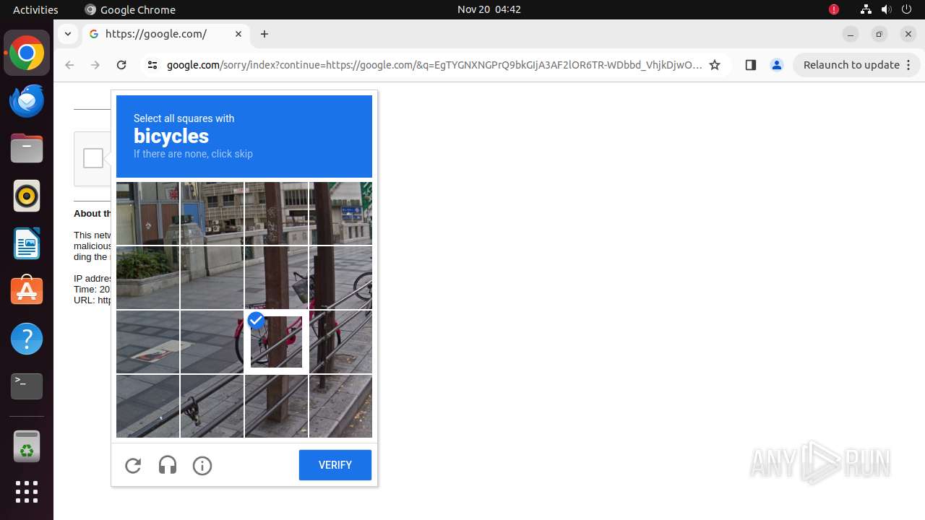This screenshot has width=925, height=520.
Task: Open Activities overview
Action: 35,9
